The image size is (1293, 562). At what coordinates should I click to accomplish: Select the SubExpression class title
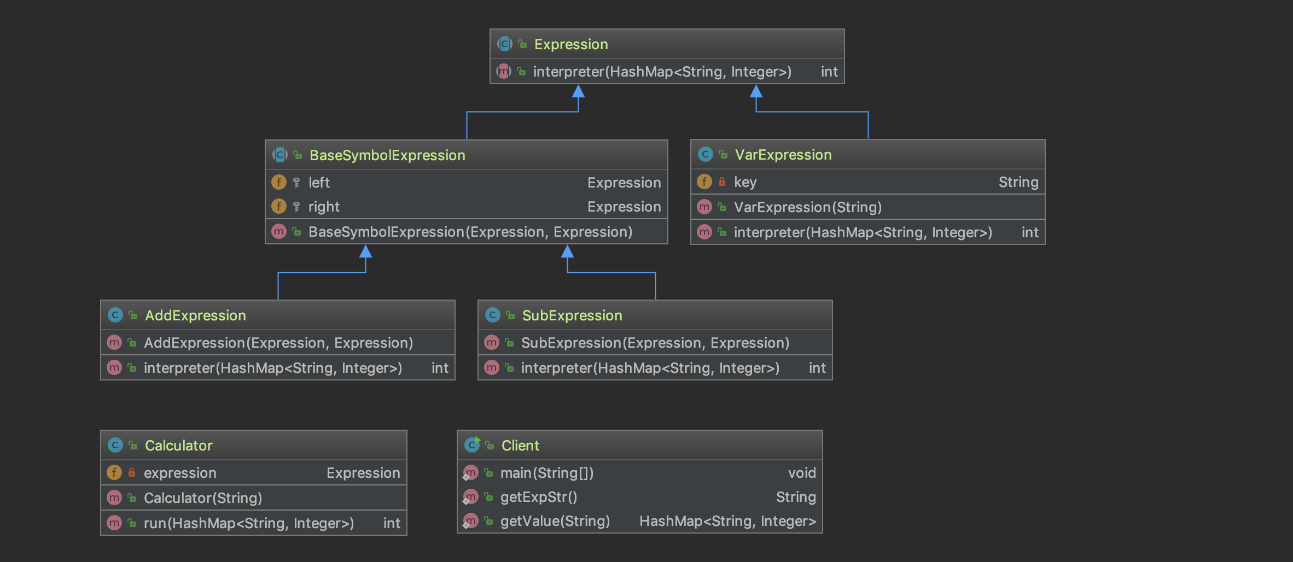pos(572,315)
